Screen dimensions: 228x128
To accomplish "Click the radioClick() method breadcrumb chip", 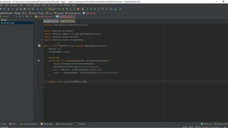I will point(68,21).
